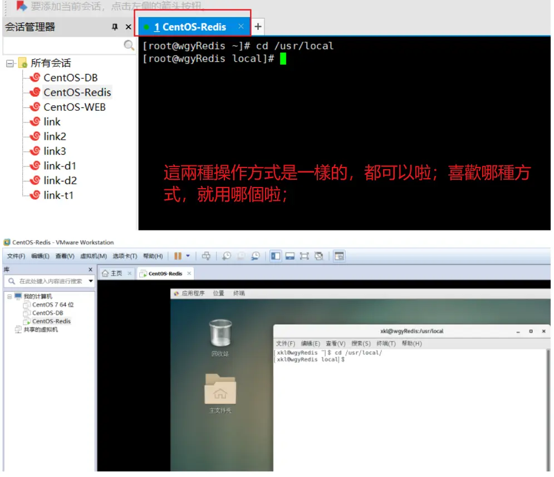Open the snapshot manager icon
The width and height of the screenshot is (554, 477).
coord(256,256)
